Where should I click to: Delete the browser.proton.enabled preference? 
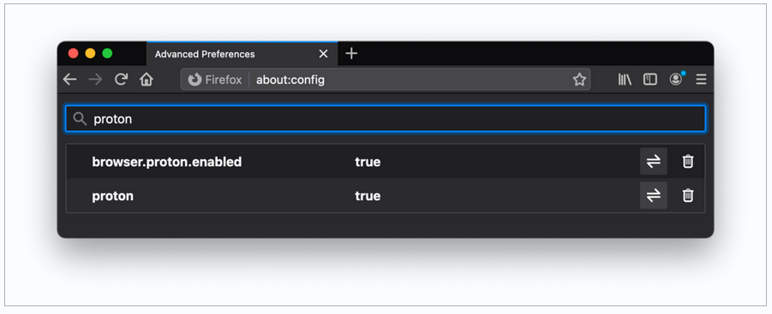click(x=688, y=161)
